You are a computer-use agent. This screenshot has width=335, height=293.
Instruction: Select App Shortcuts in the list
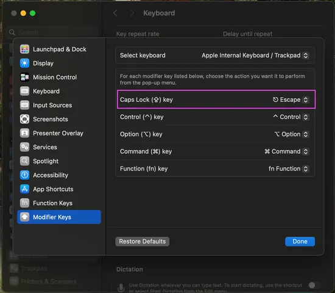(x=59, y=189)
